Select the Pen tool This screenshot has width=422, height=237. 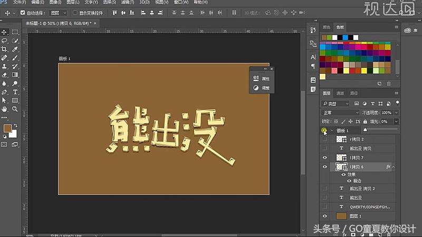coord(4,92)
